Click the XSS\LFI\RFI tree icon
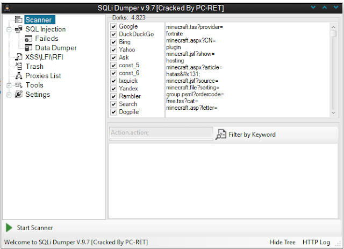Image resolution: width=344 pixels, height=249 pixels. coord(19,57)
